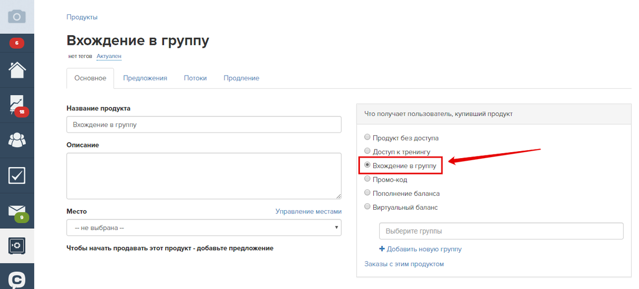The image size is (639, 289).
Task: Open the 'Выберите группы' selection field
Action: pos(501,232)
